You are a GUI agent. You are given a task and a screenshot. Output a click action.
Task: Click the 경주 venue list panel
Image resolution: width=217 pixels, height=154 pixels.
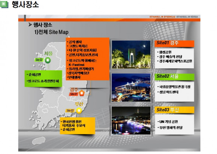pos(174,58)
